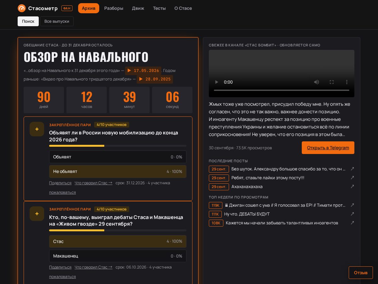Click the Стасометр gauge logo icon
The height and width of the screenshot is (284, 378).
pos(22,8)
